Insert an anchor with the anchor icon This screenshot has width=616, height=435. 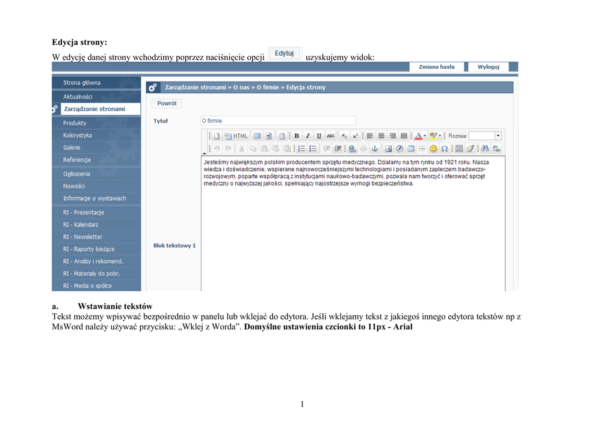[374, 148]
